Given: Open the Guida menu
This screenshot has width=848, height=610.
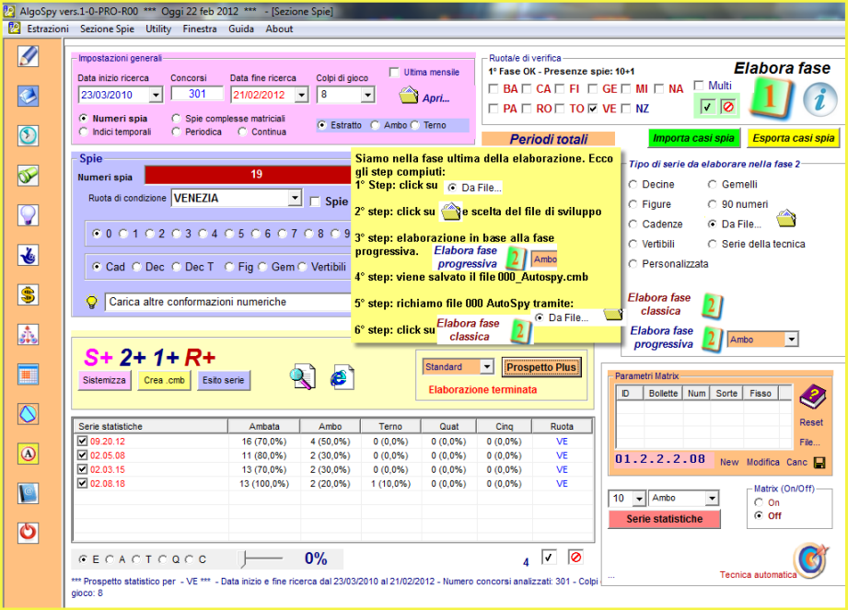Looking at the screenshot, I should pyautogui.click(x=241, y=29).
